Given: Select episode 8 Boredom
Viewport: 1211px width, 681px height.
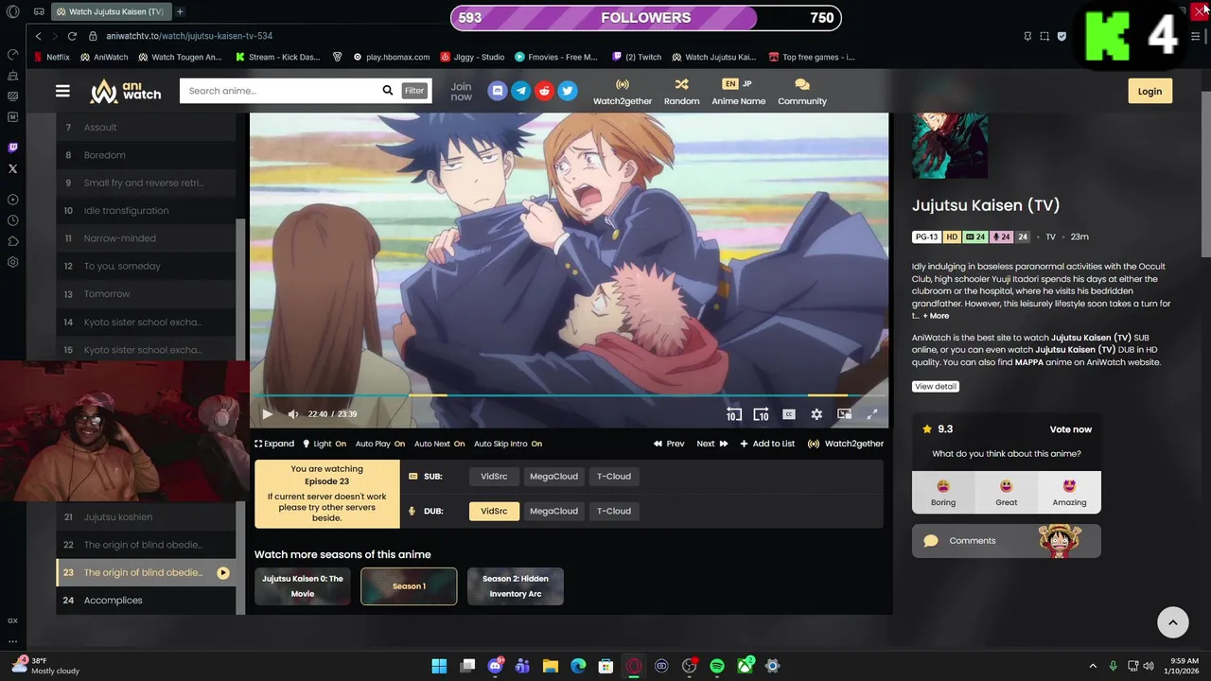Looking at the screenshot, I should point(146,155).
